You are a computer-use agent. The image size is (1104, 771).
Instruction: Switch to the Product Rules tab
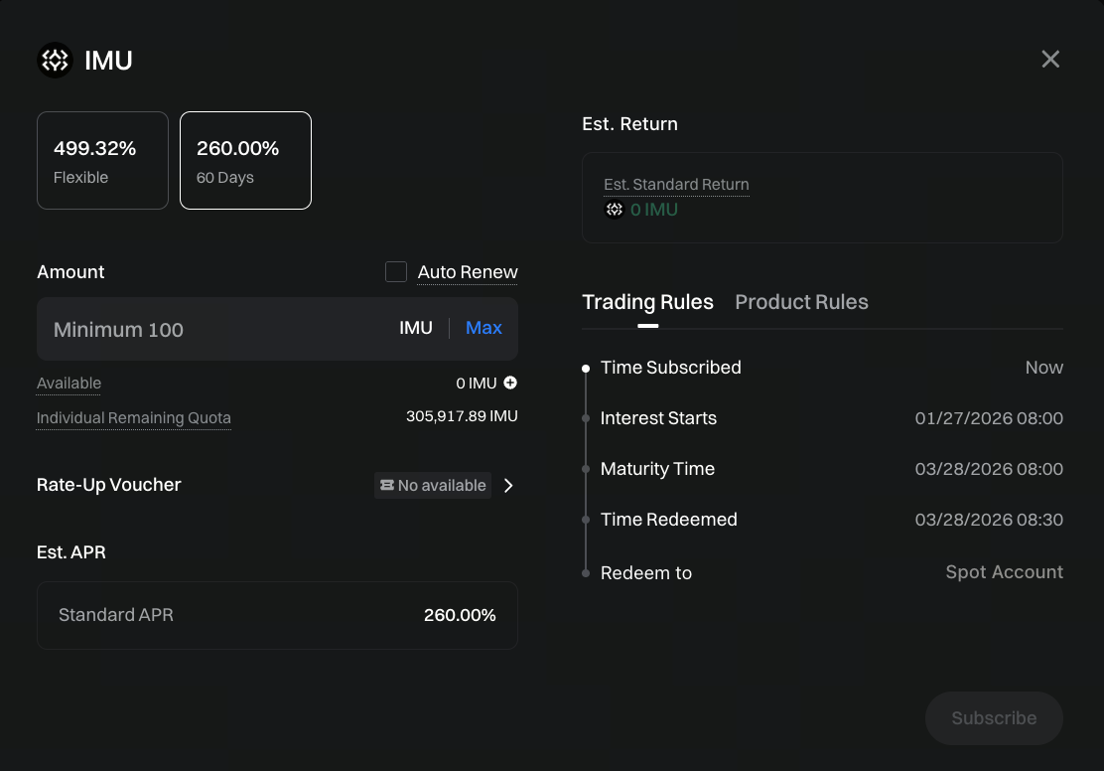coord(801,302)
